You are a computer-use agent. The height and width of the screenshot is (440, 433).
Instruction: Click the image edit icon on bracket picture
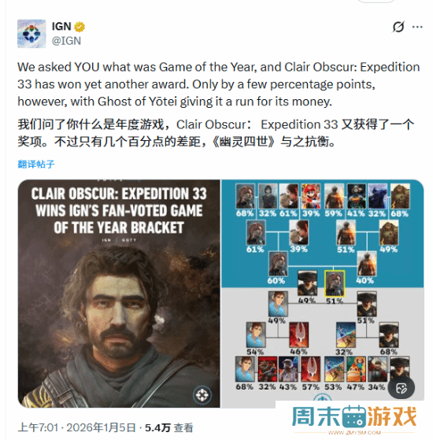[401, 388]
